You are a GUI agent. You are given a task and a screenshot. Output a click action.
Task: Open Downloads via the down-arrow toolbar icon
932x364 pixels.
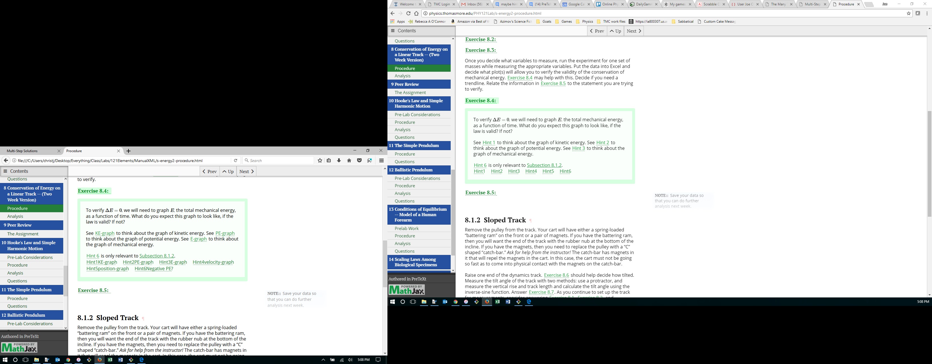tap(339, 160)
